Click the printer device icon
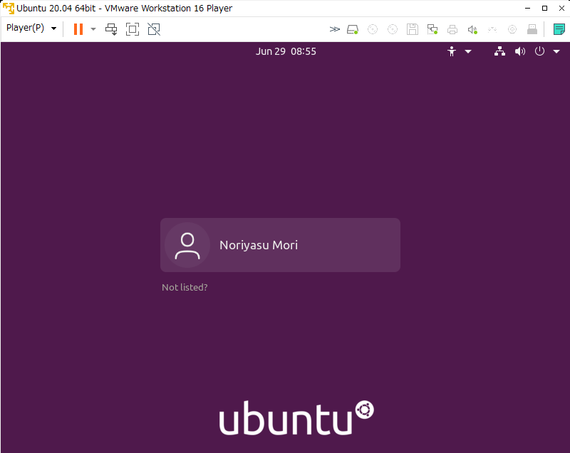Image resolution: width=570 pixels, height=453 pixels. coord(452,29)
